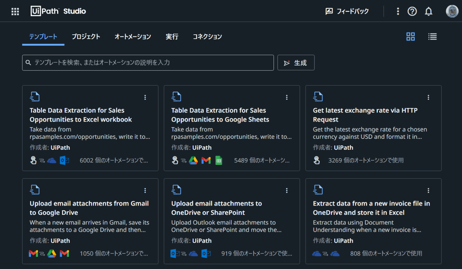Open the header vertical dots menu

coord(398,11)
